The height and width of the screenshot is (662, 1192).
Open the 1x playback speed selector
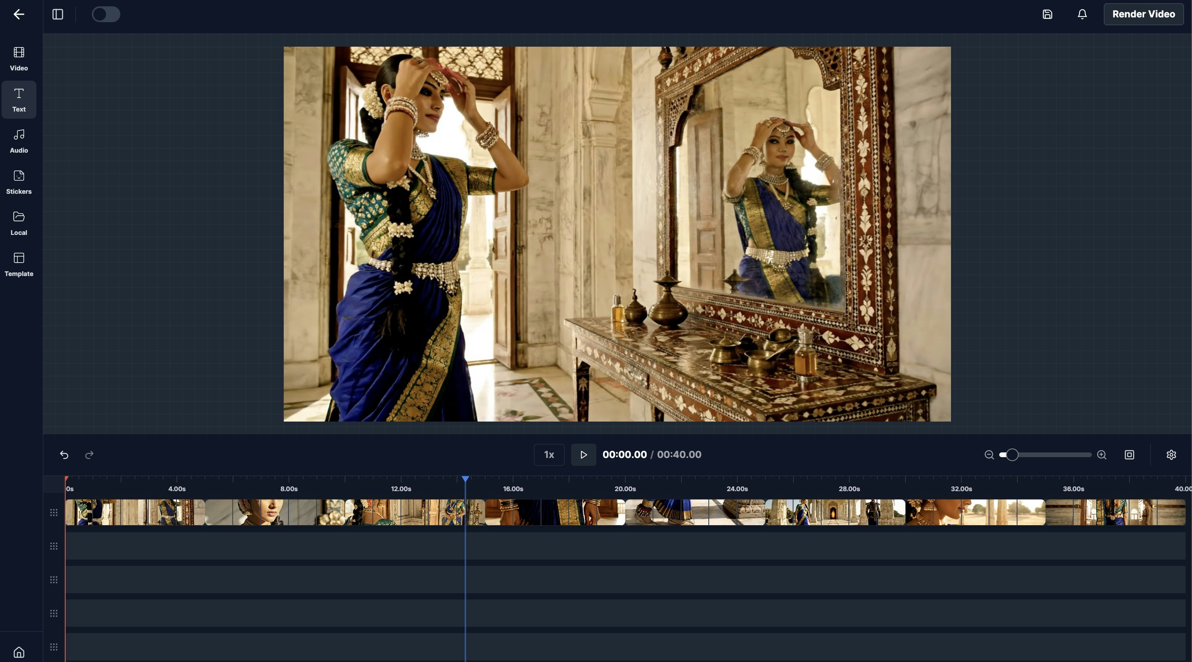click(549, 455)
